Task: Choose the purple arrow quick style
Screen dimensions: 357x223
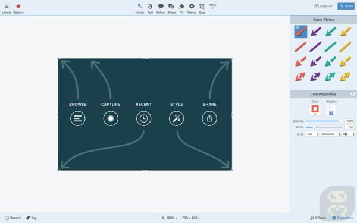Action: click(x=316, y=32)
